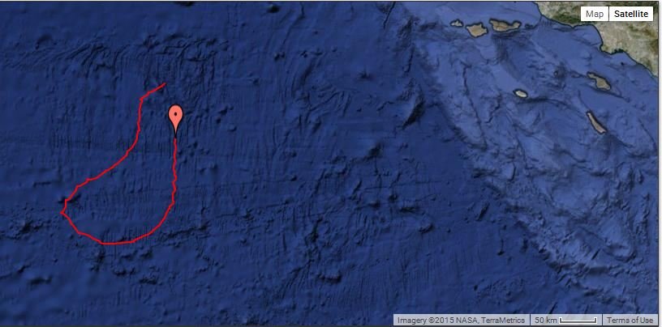Click the smallest westernmost island in the northern chain
This screenshot has height=327, width=662.
tap(457, 23)
